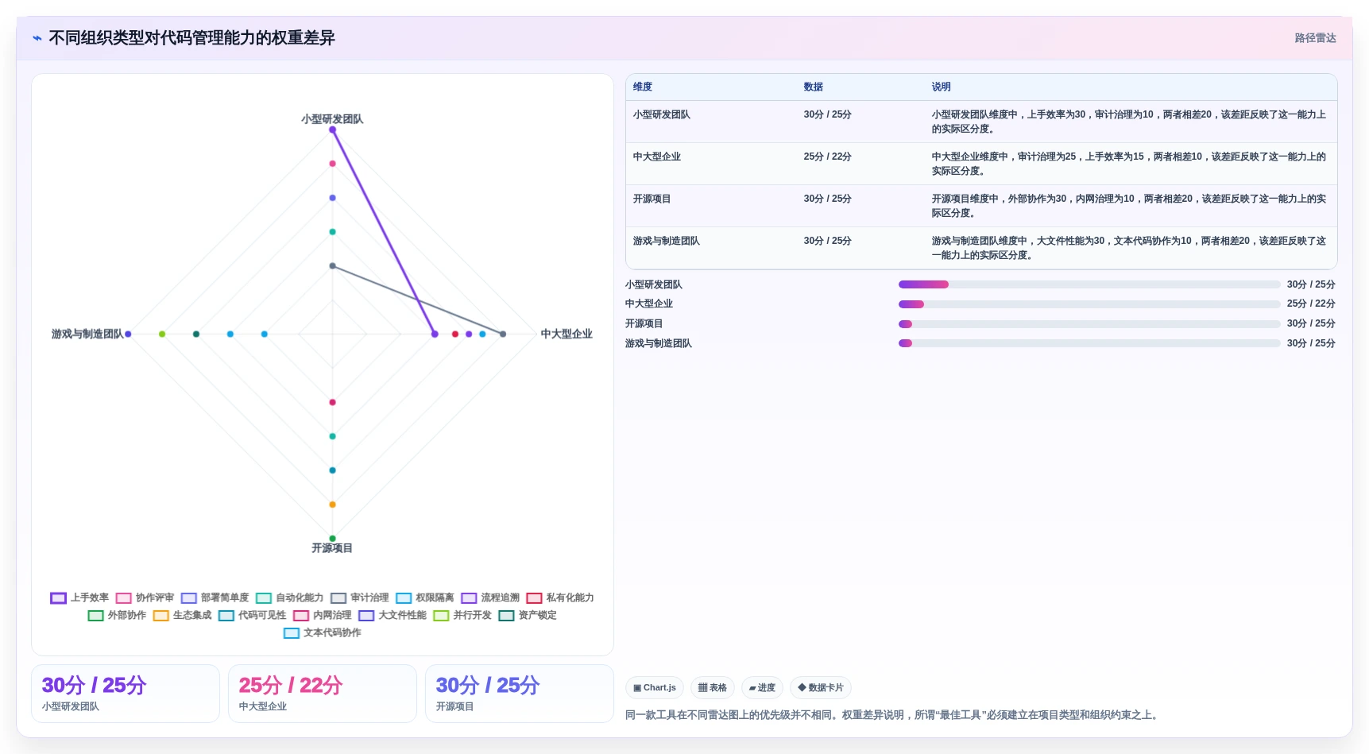Click the blue icon beside the panel title
The image size is (1369, 754).
[x=37, y=38]
